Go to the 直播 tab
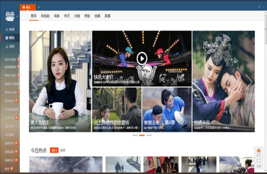Image resolution: width=267 pixels, height=174 pixels. [108, 16]
